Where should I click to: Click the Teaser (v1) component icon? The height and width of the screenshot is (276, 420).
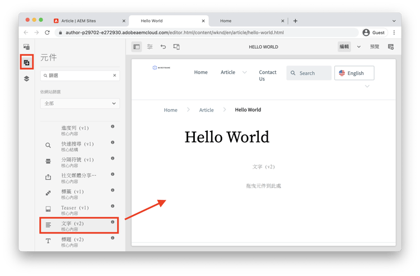(48, 209)
